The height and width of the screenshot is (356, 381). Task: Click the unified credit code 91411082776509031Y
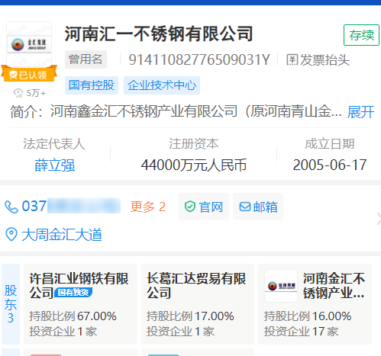click(x=199, y=60)
